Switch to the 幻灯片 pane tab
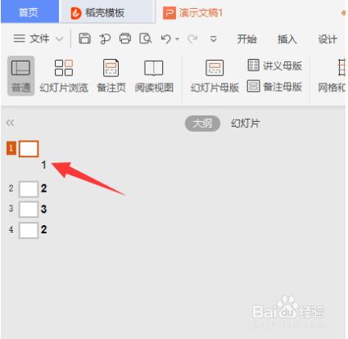 (246, 124)
